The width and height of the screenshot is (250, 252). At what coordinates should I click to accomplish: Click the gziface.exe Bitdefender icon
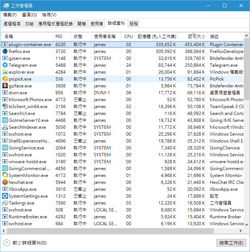tap(5, 86)
